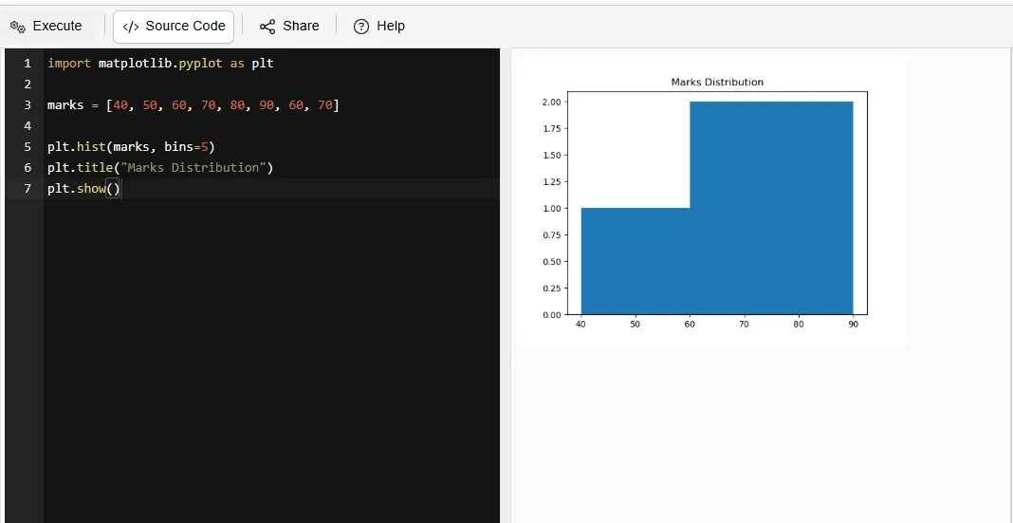Viewport: 1013px width, 523px height.
Task: Click the 40 x-axis label
Action: [581, 325]
